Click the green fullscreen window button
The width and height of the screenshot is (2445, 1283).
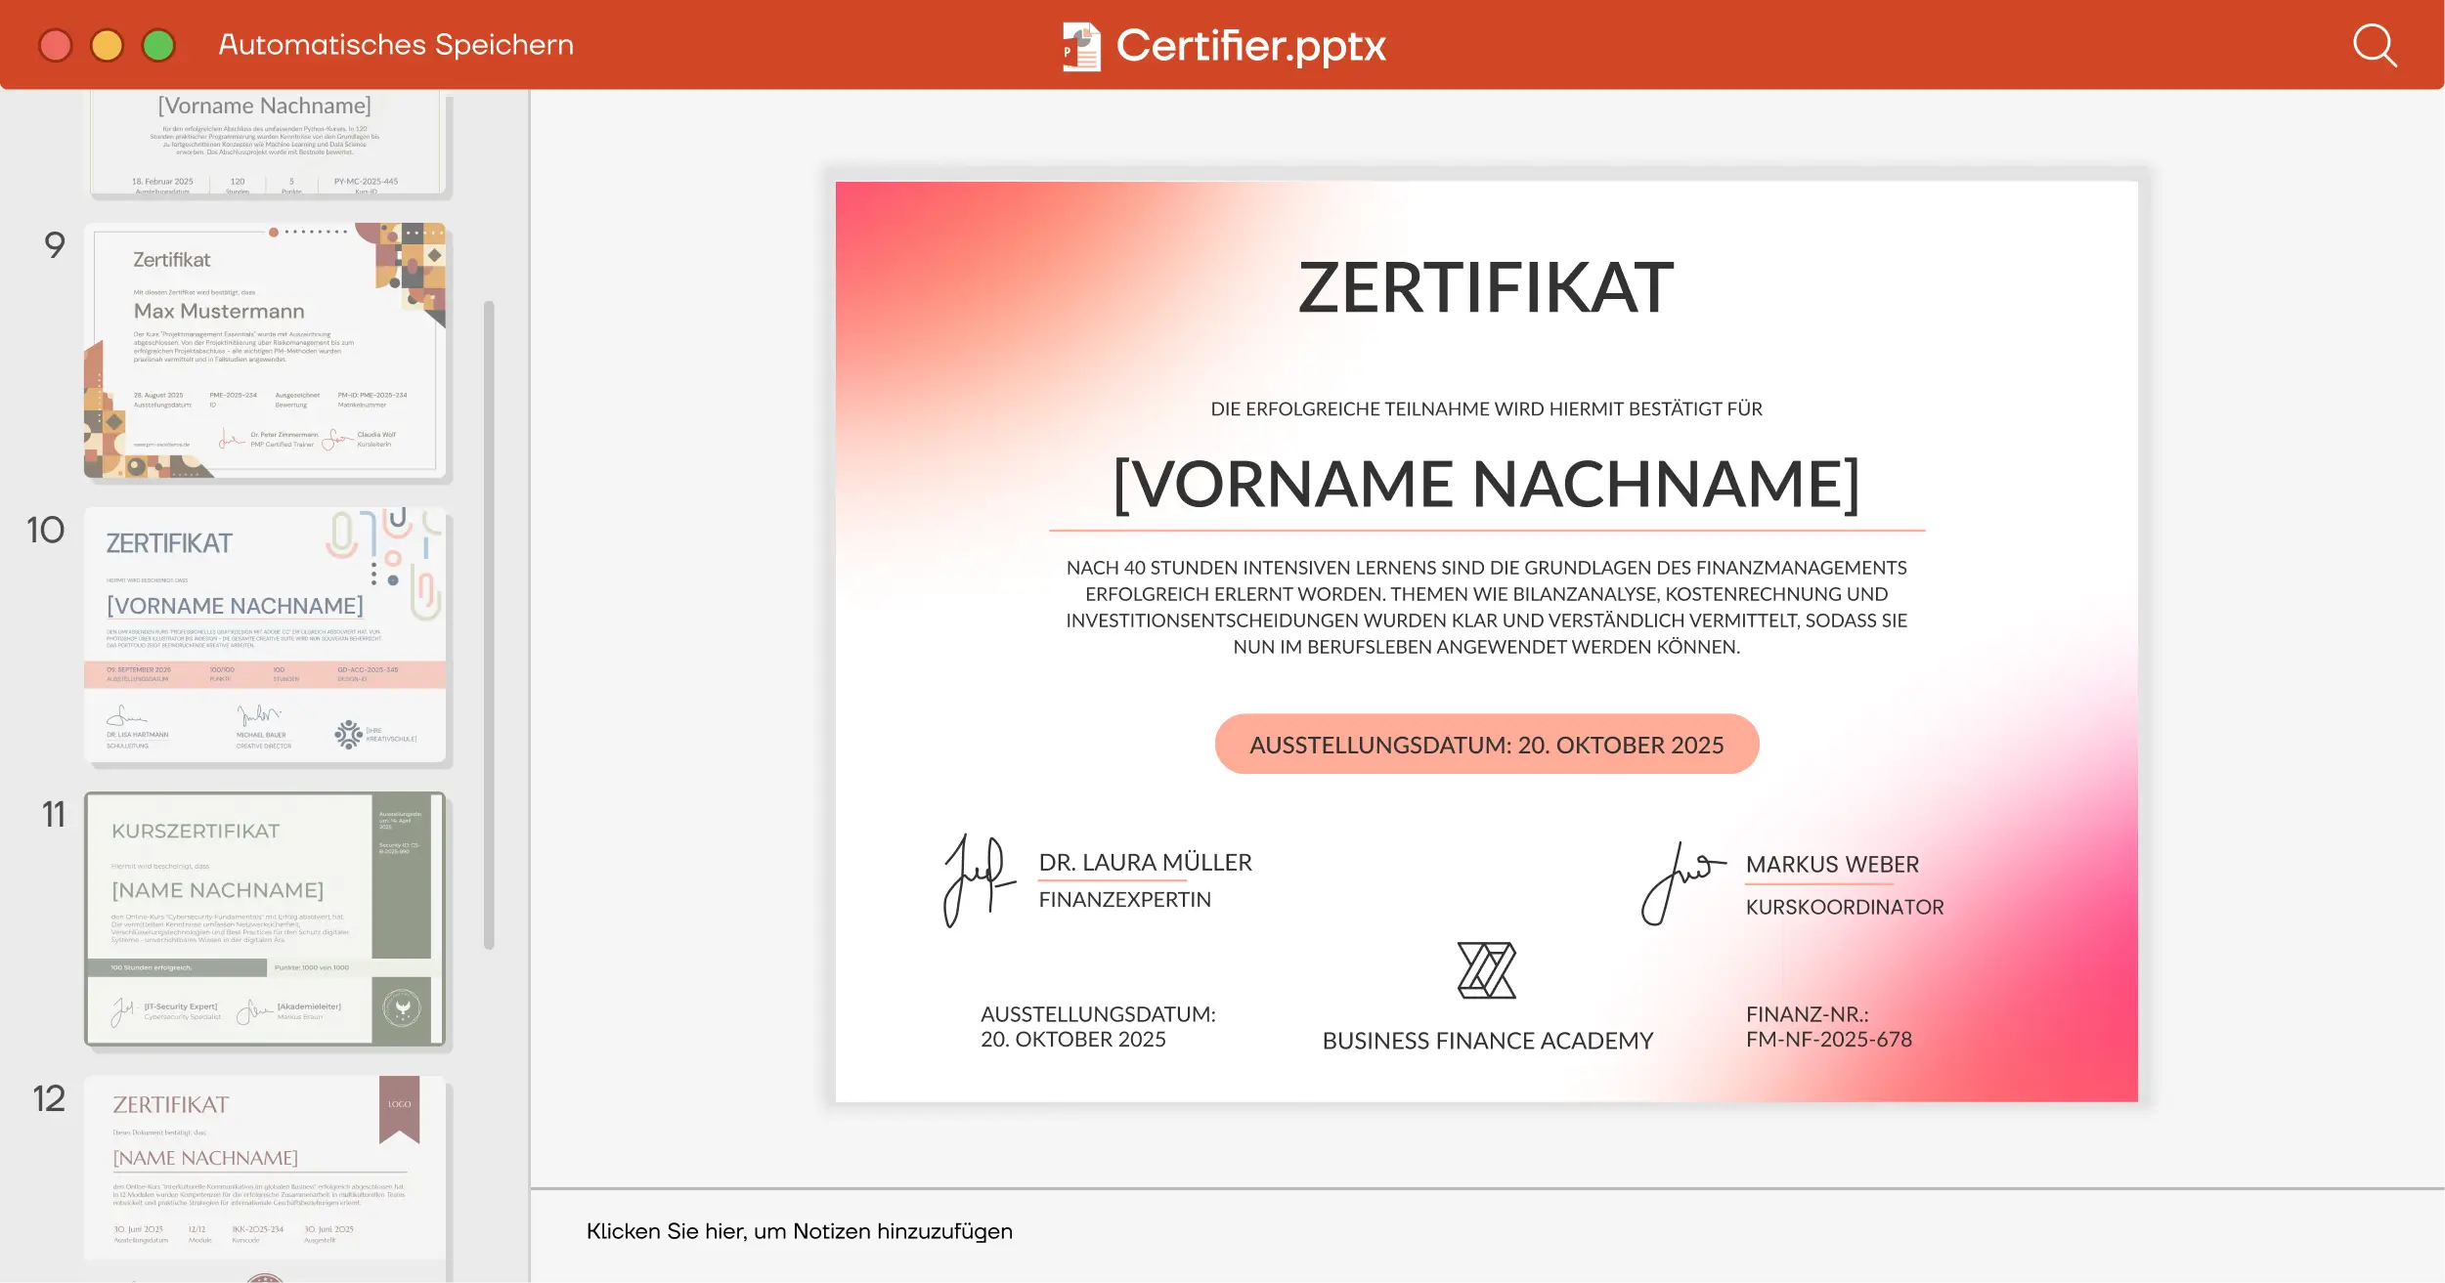click(x=158, y=45)
